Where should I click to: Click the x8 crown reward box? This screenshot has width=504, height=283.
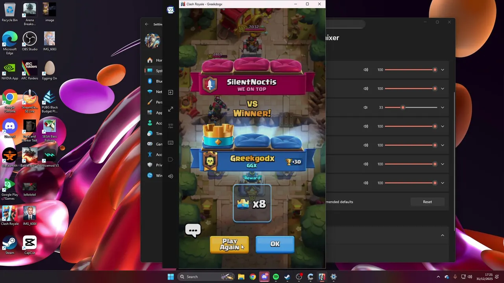tap(252, 204)
